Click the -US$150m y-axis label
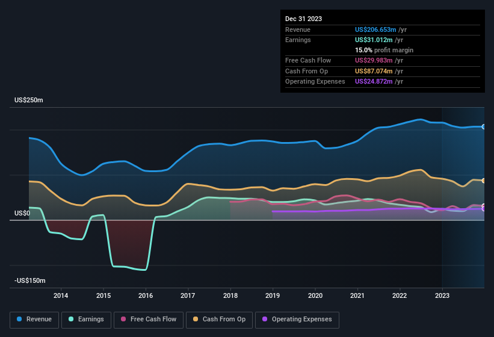Screen dimensions: 494x337 [x=30, y=280]
